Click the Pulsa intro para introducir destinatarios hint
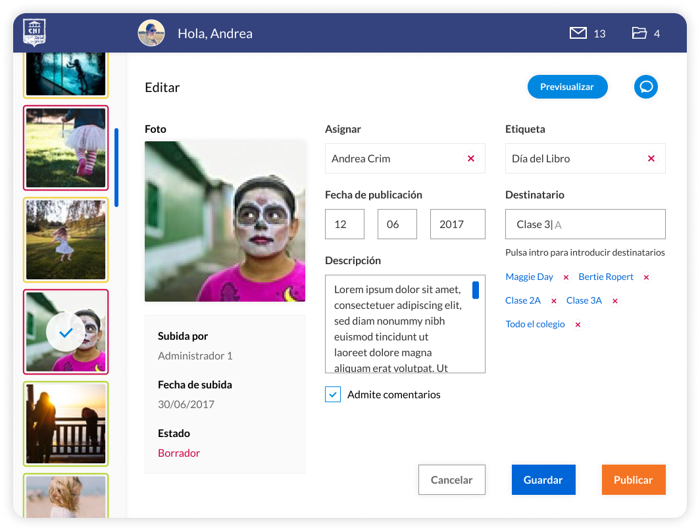 [x=585, y=252]
